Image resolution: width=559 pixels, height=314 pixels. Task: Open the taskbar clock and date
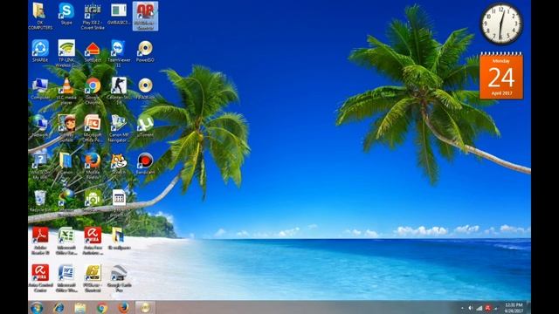[514, 308]
